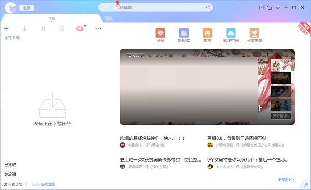This screenshot has height=190, width=311.
Task: Go back with the search bar's left arrow
Action: pyautogui.click(x=103, y=7)
